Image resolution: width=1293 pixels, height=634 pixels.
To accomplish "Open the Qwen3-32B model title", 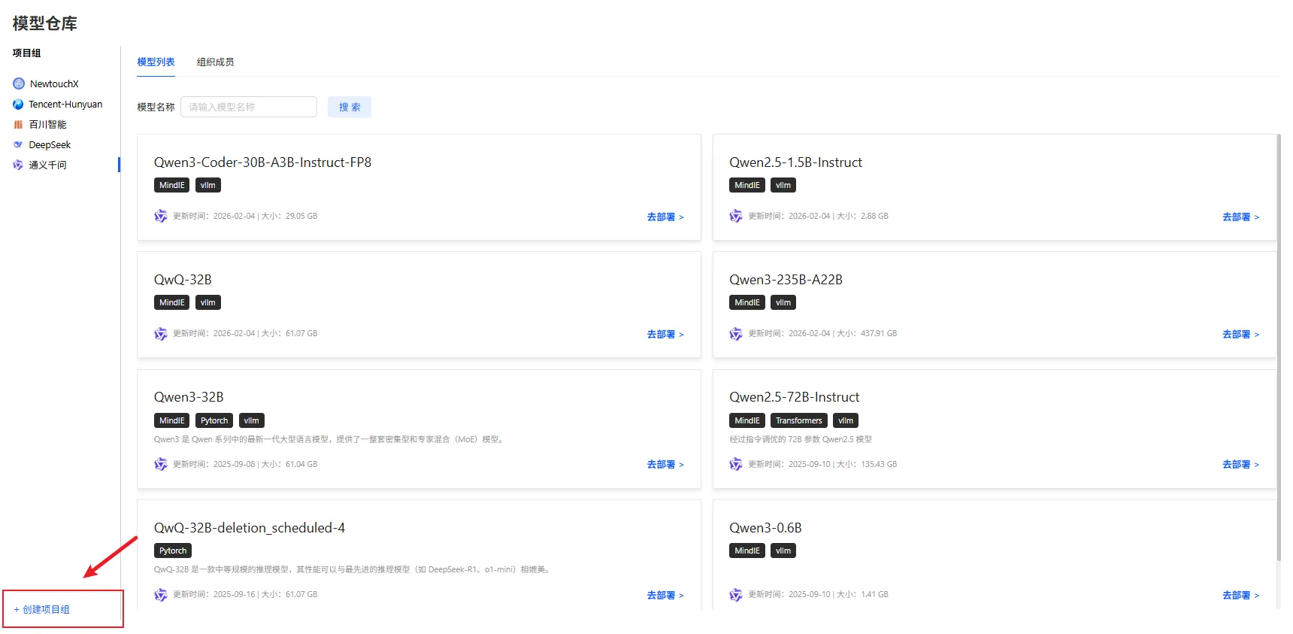I will tap(189, 397).
